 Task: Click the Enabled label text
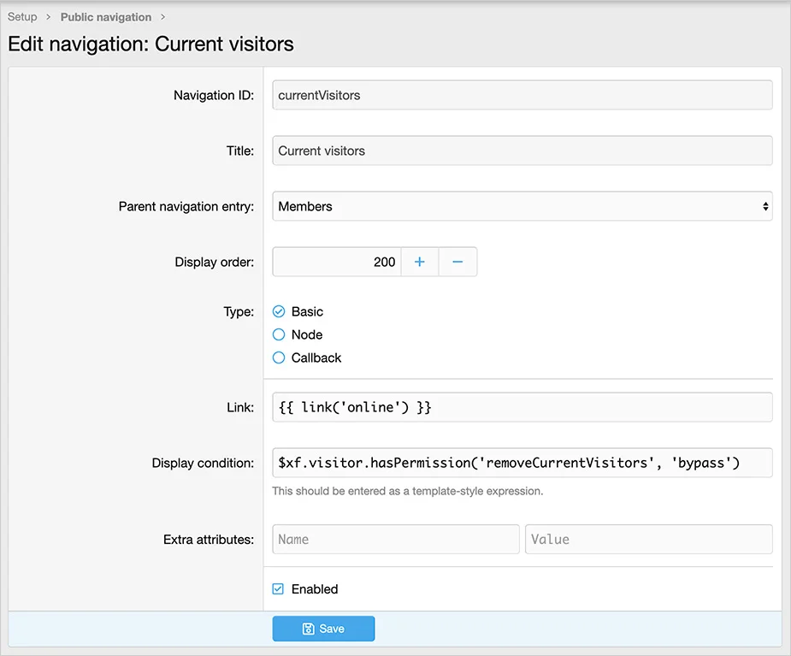coord(315,589)
